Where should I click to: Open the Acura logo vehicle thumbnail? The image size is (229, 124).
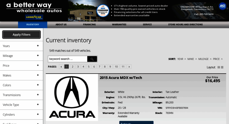click(72, 97)
